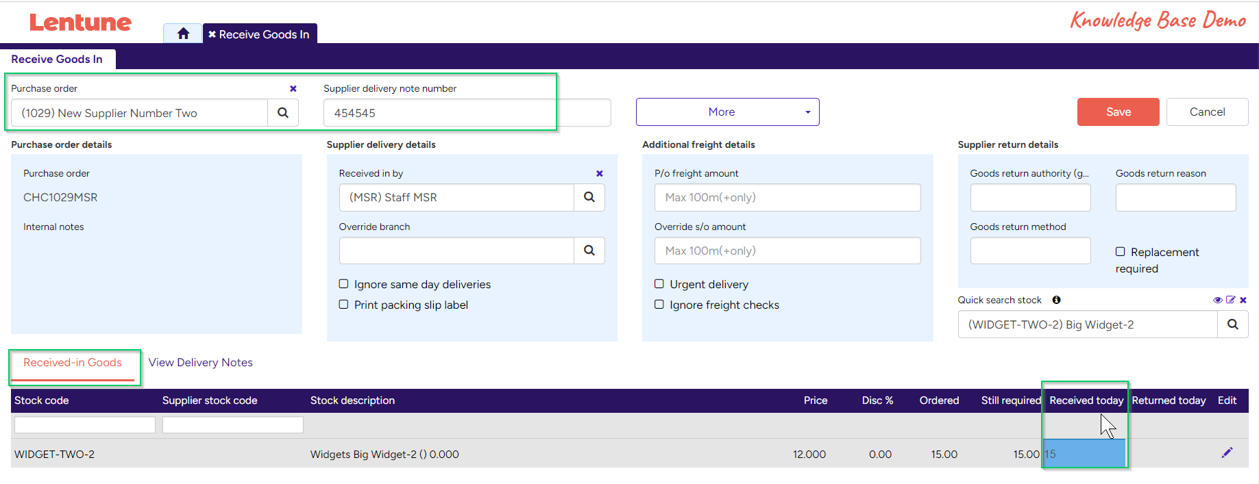The height and width of the screenshot is (484, 1259).
Task: Clear the Quick search stock field
Action: point(1243,300)
